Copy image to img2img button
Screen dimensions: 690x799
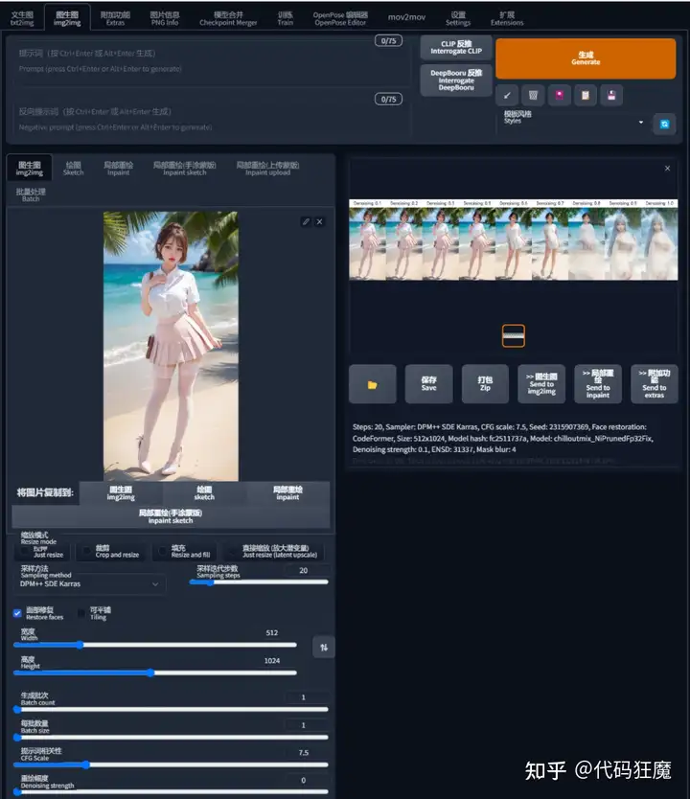tap(121, 492)
